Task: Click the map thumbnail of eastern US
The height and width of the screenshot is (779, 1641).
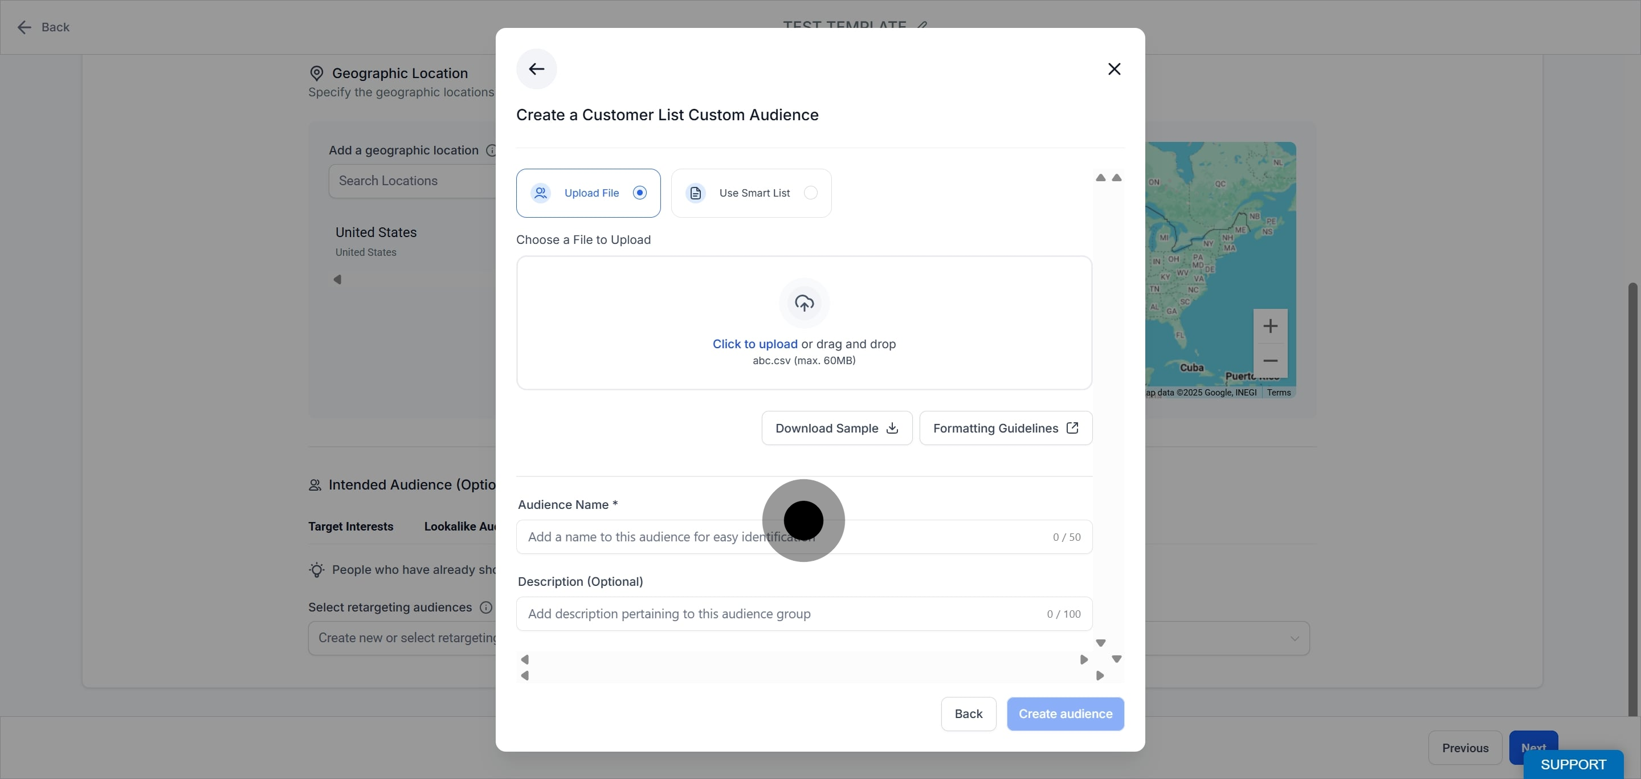Action: click(x=1220, y=270)
